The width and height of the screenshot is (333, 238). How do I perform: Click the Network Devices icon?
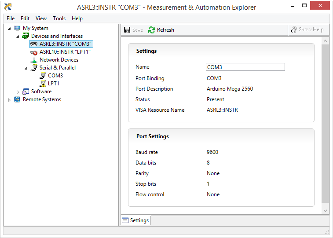(34, 60)
